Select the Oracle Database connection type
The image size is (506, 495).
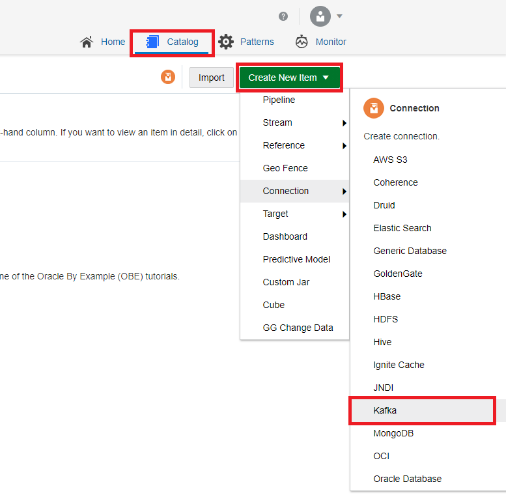407,479
